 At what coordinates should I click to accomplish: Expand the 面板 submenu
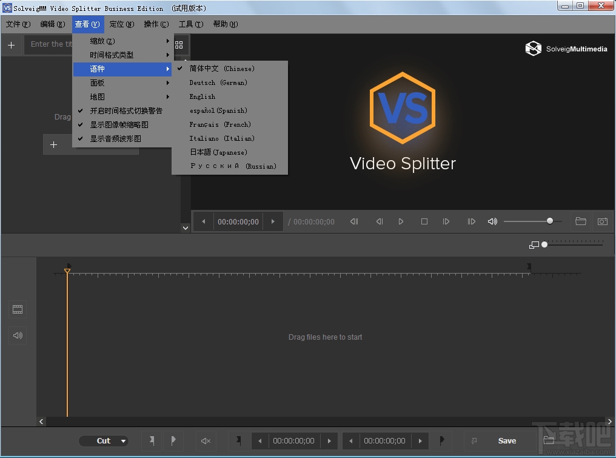click(x=97, y=83)
